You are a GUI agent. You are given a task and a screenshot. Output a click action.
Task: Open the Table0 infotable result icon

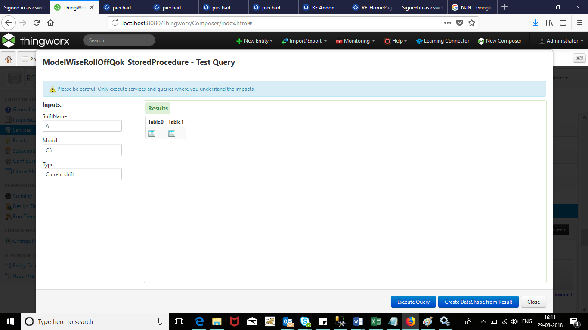coord(151,133)
